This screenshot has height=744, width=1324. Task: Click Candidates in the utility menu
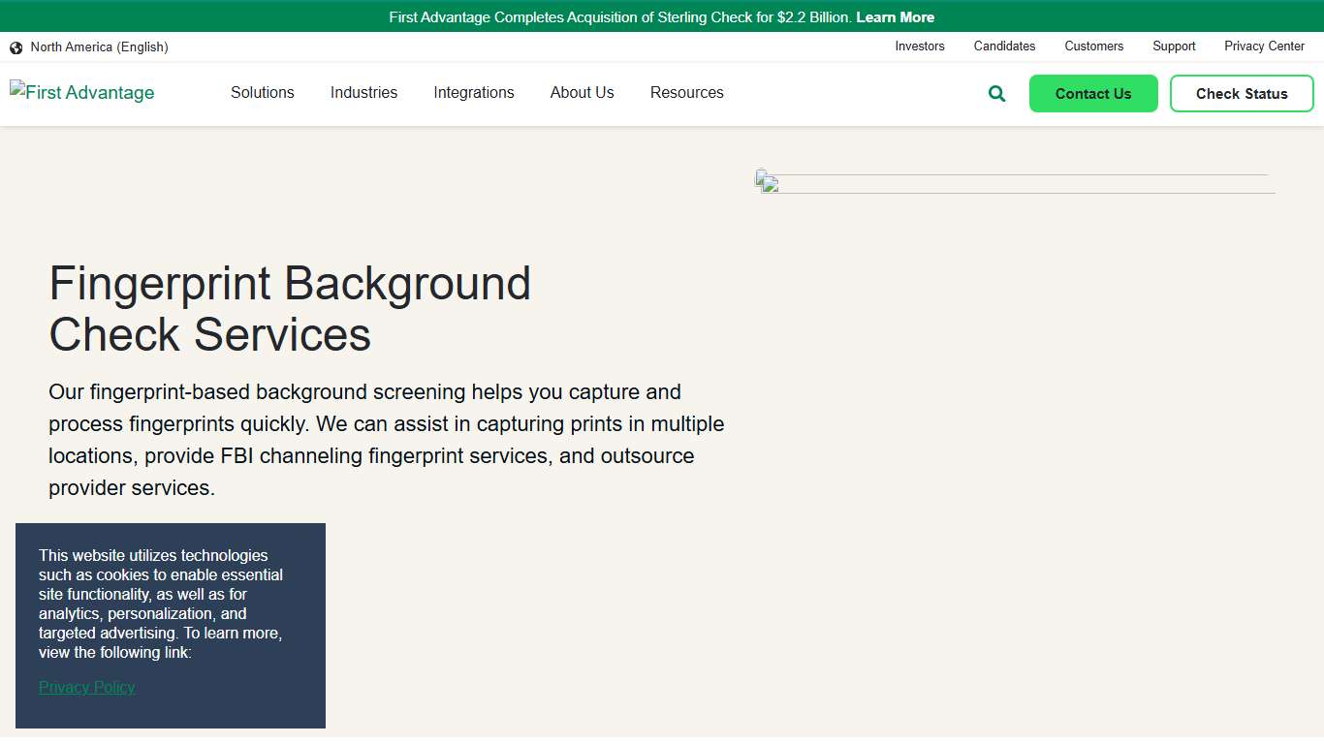(1004, 46)
